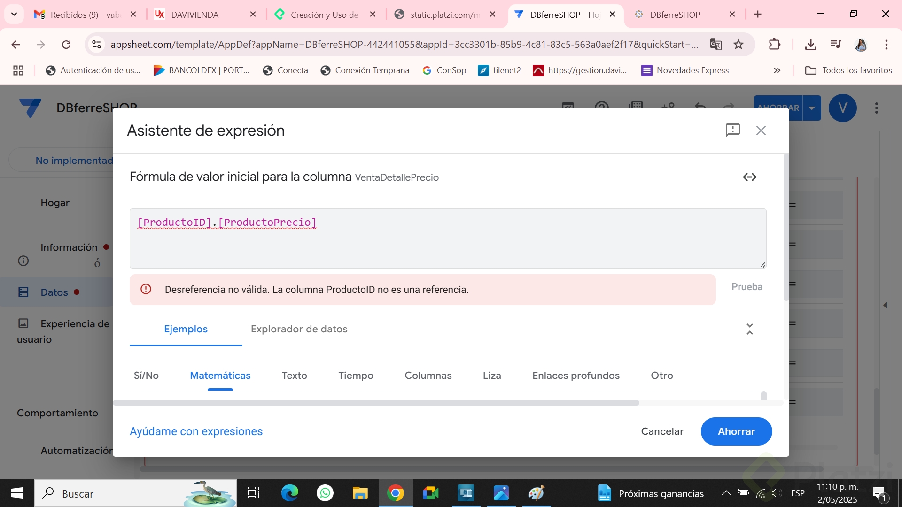
Task: Open Ayúdame con expresiones link
Action: (x=196, y=431)
